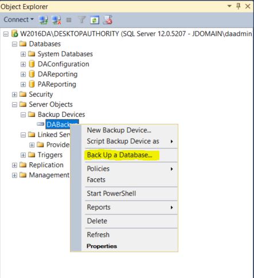Expand the System Databases folder
The height and width of the screenshot is (278, 254).
[23, 54]
